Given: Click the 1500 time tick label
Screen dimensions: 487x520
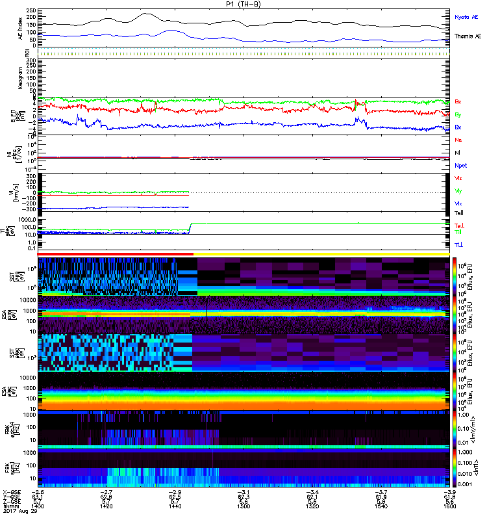Looking at the screenshot, I should (243, 506).
